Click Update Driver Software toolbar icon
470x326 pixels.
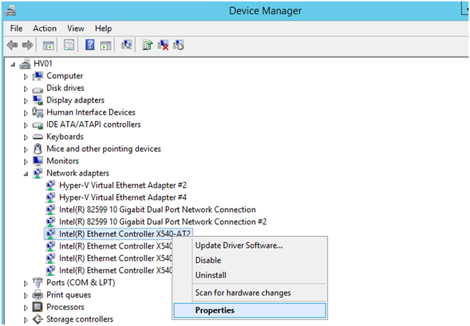pos(147,45)
